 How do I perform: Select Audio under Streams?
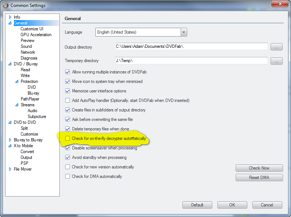[x=32, y=111]
